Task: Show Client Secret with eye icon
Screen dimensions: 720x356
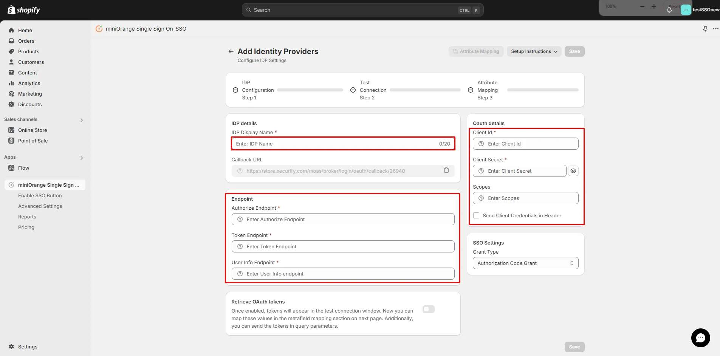Action: [573, 171]
